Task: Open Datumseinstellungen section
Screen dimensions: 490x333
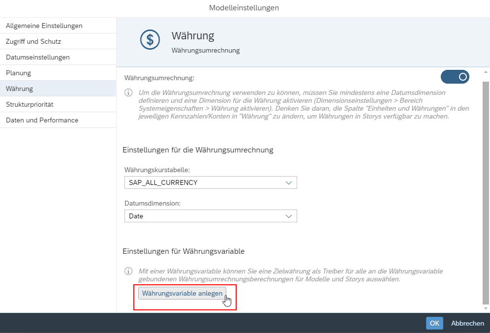Action: click(58, 57)
